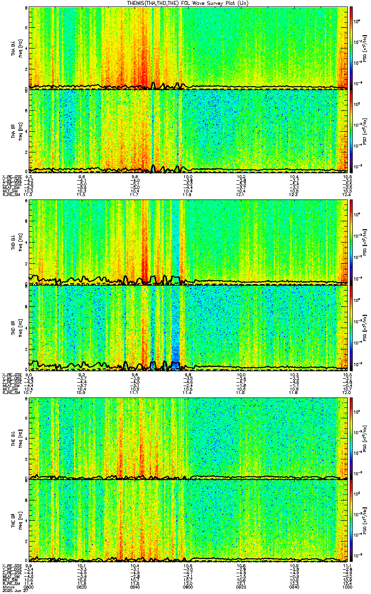This screenshot has width=371, height=594.
Task: Click X_RE_GSE label under THD panels
Action: (x=11, y=374)
